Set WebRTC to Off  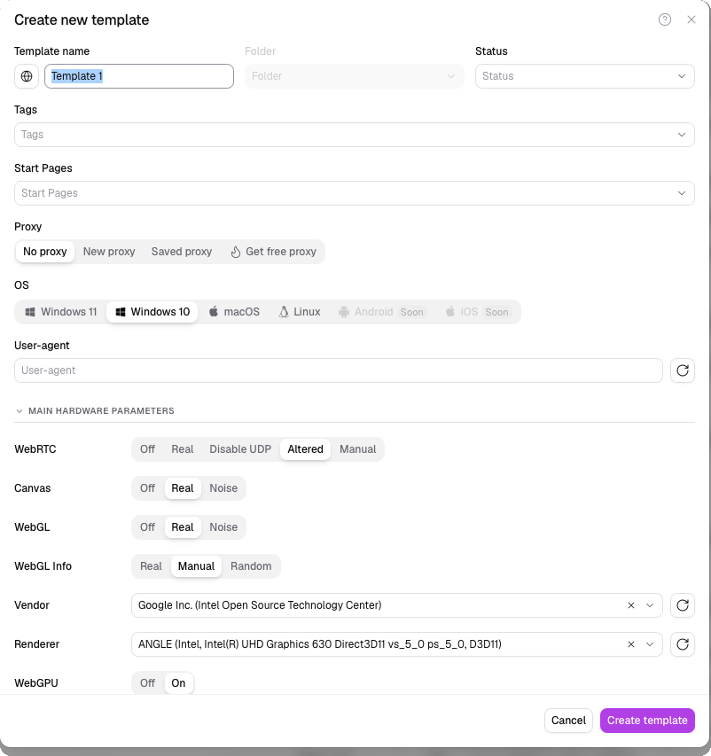pos(147,449)
